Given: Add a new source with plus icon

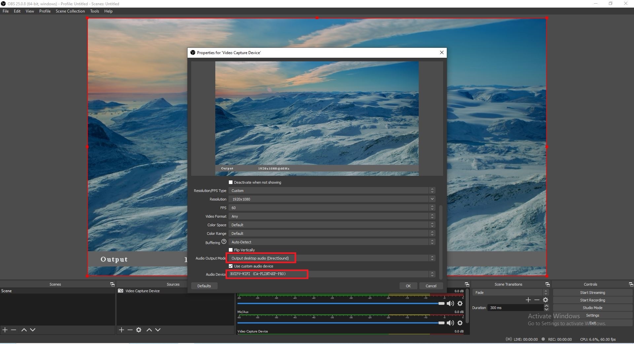Looking at the screenshot, I should (x=122, y=330).
